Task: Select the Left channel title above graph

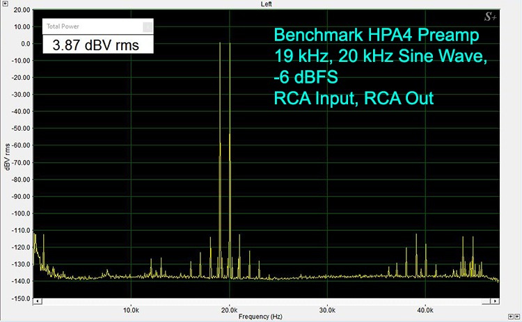Action: pos(266,4)
